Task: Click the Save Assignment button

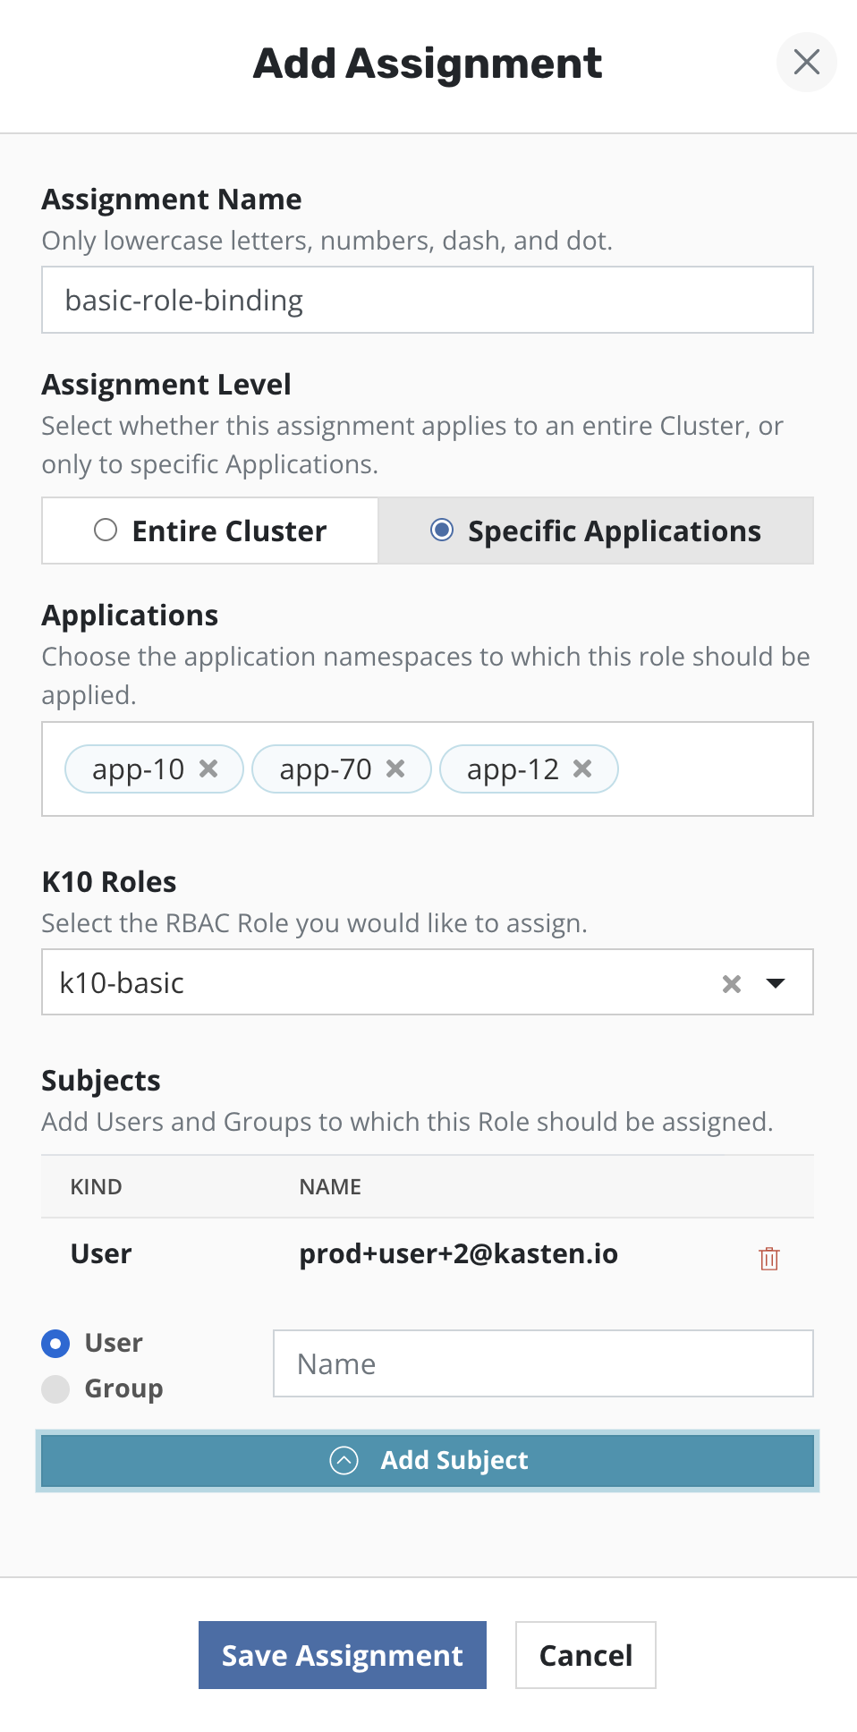Action: pos(343,1655)
